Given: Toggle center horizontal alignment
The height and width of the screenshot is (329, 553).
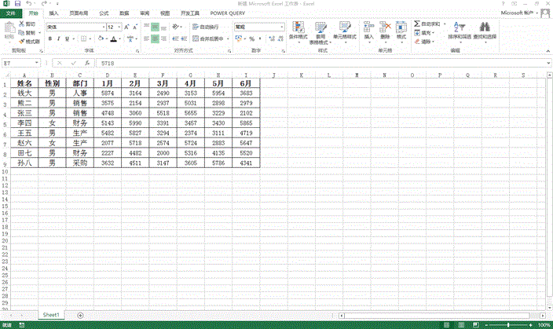Looking at the screenshot, I should point(156,38).
